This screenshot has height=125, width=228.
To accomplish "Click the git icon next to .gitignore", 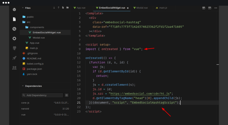I will (x=24, y=53).
